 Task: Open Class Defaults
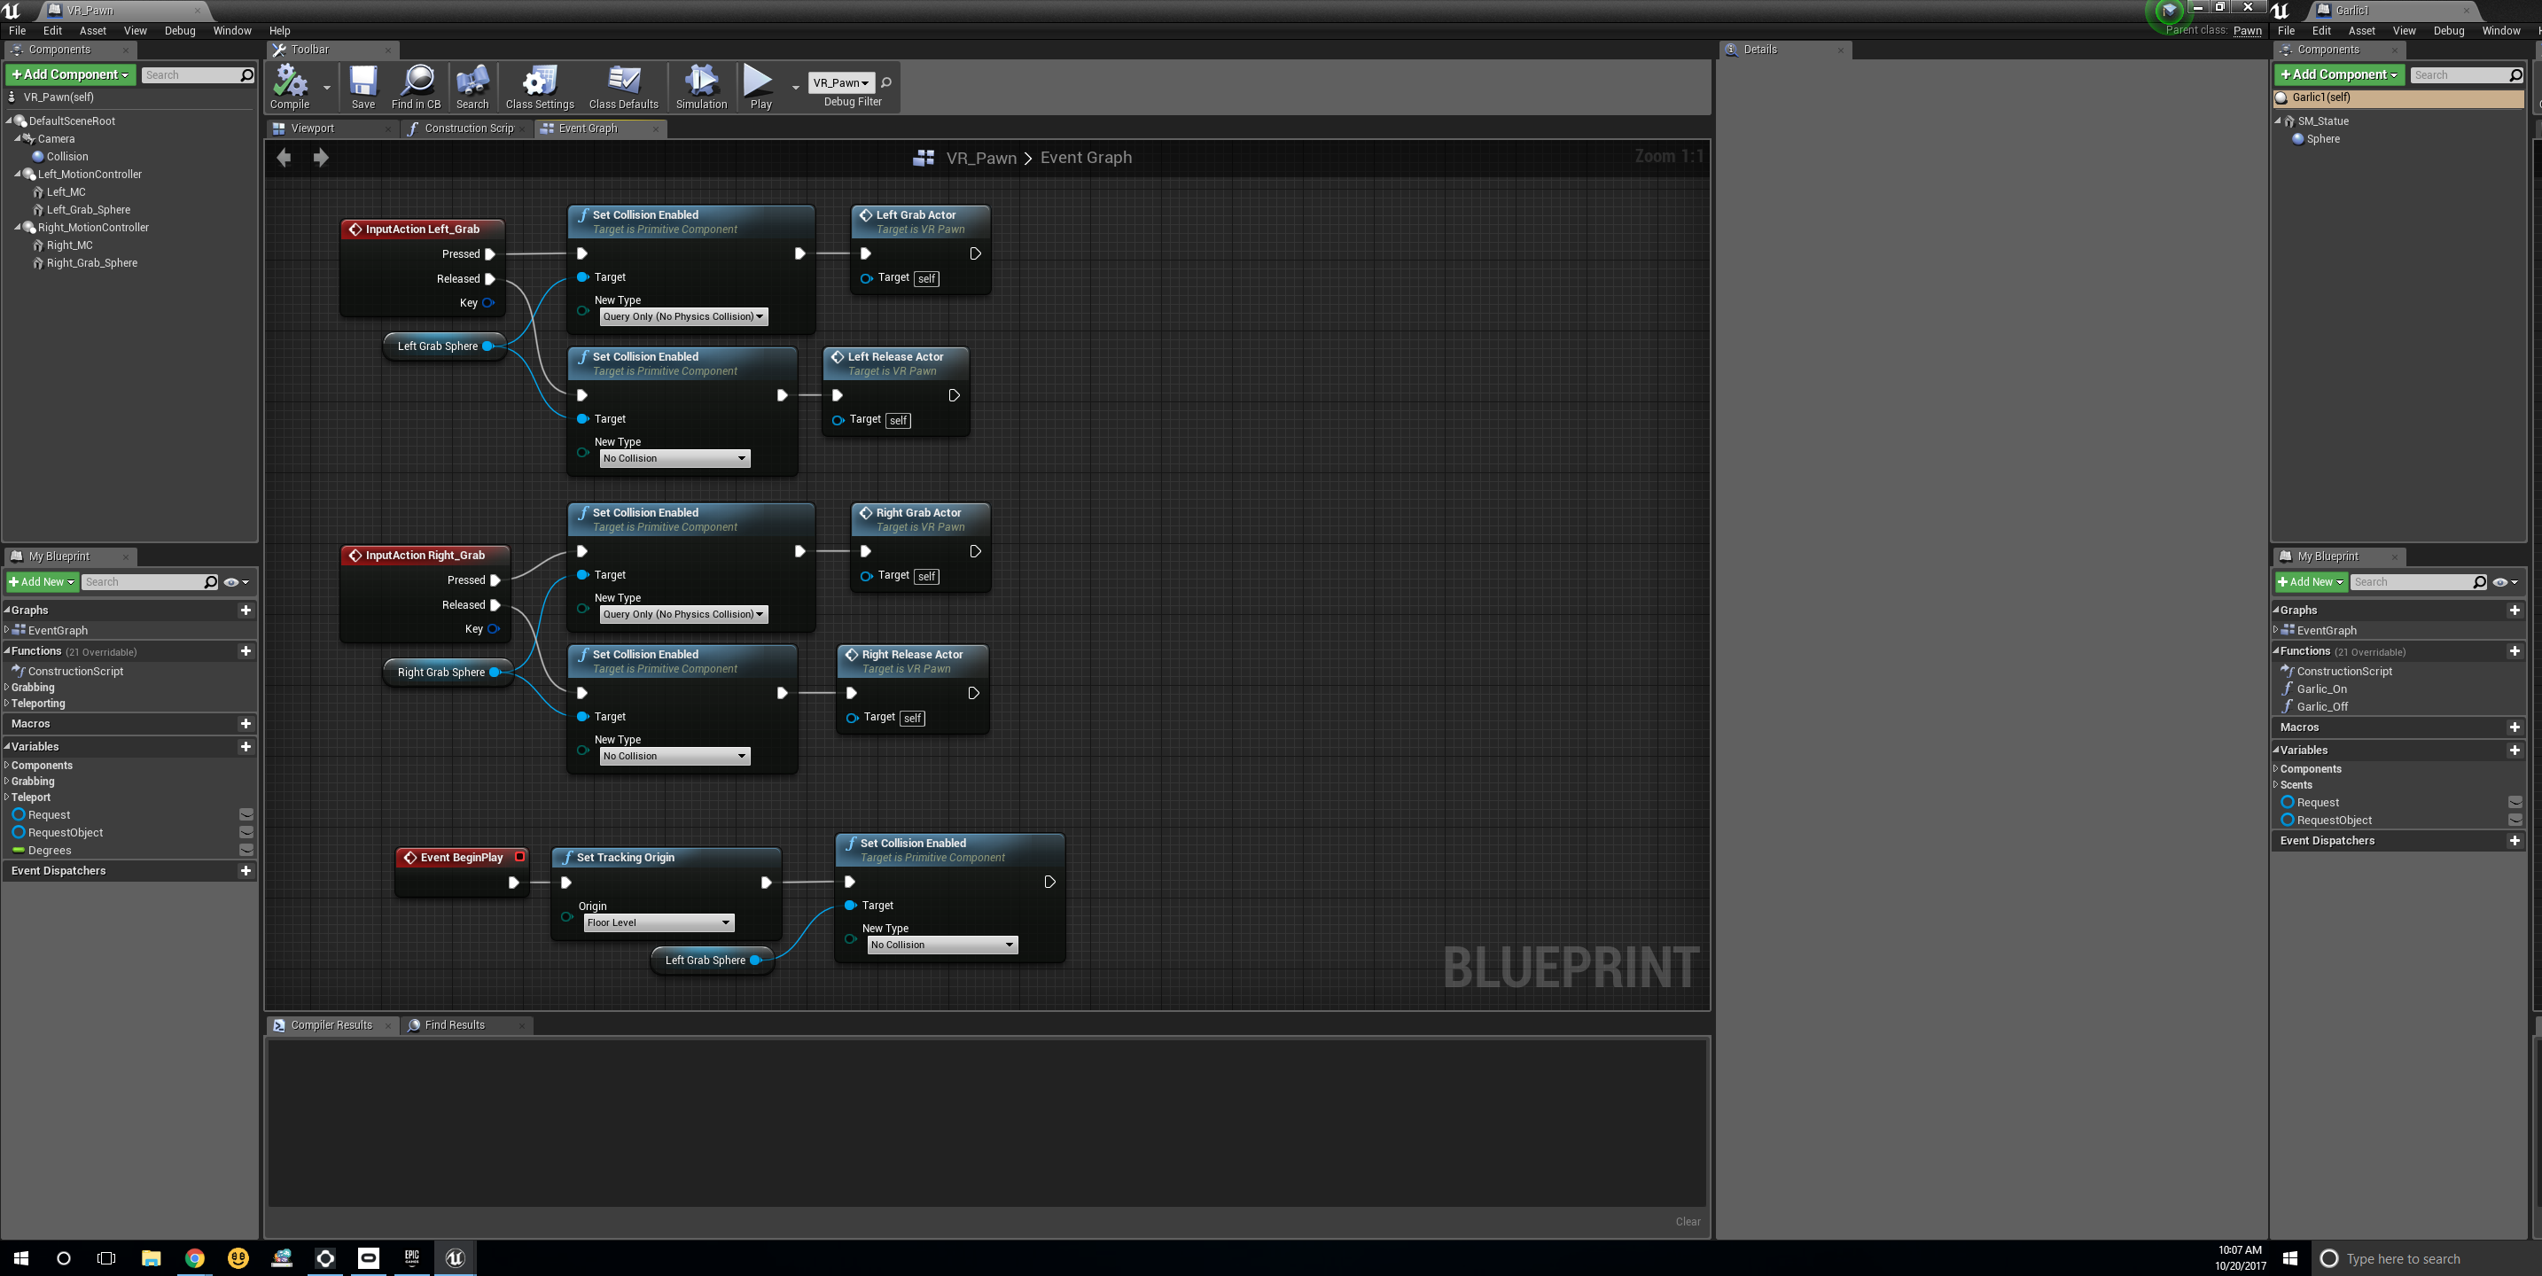[x=624, y=86]
